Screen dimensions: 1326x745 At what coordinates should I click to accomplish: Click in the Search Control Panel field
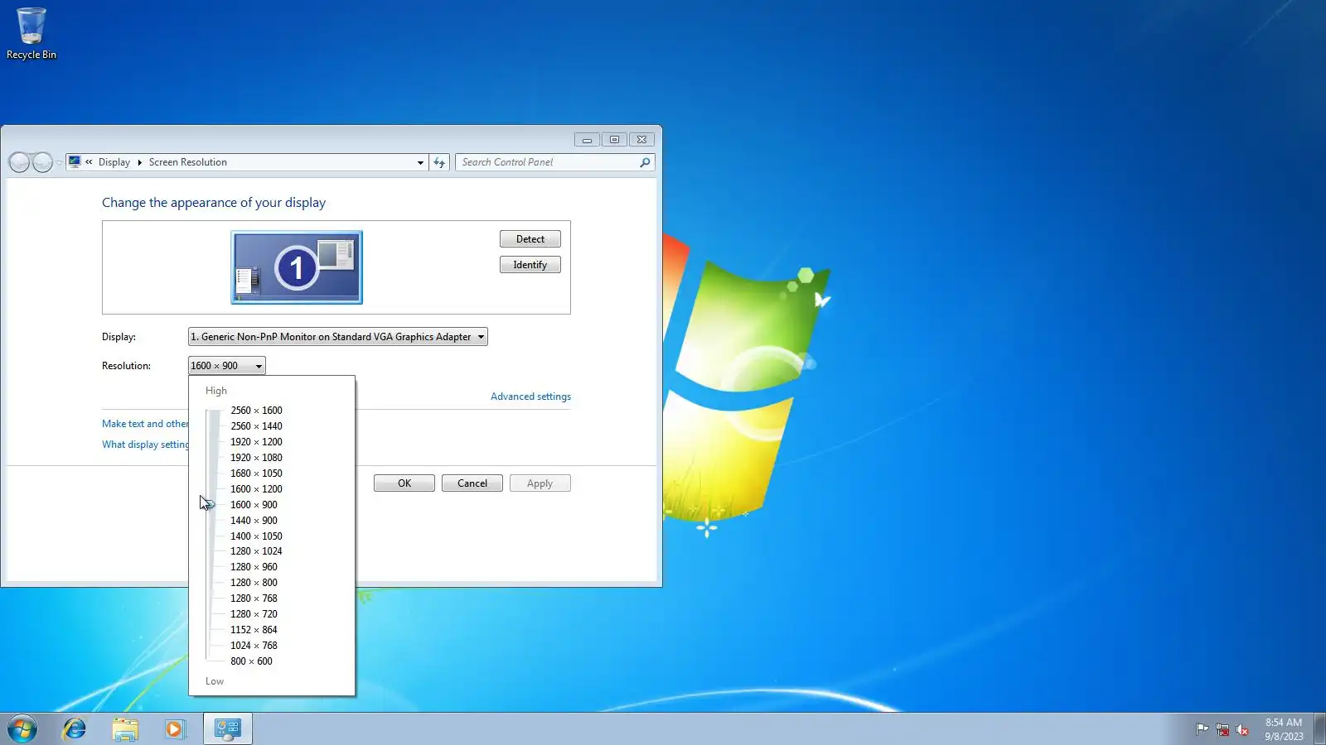coord(547,162)
